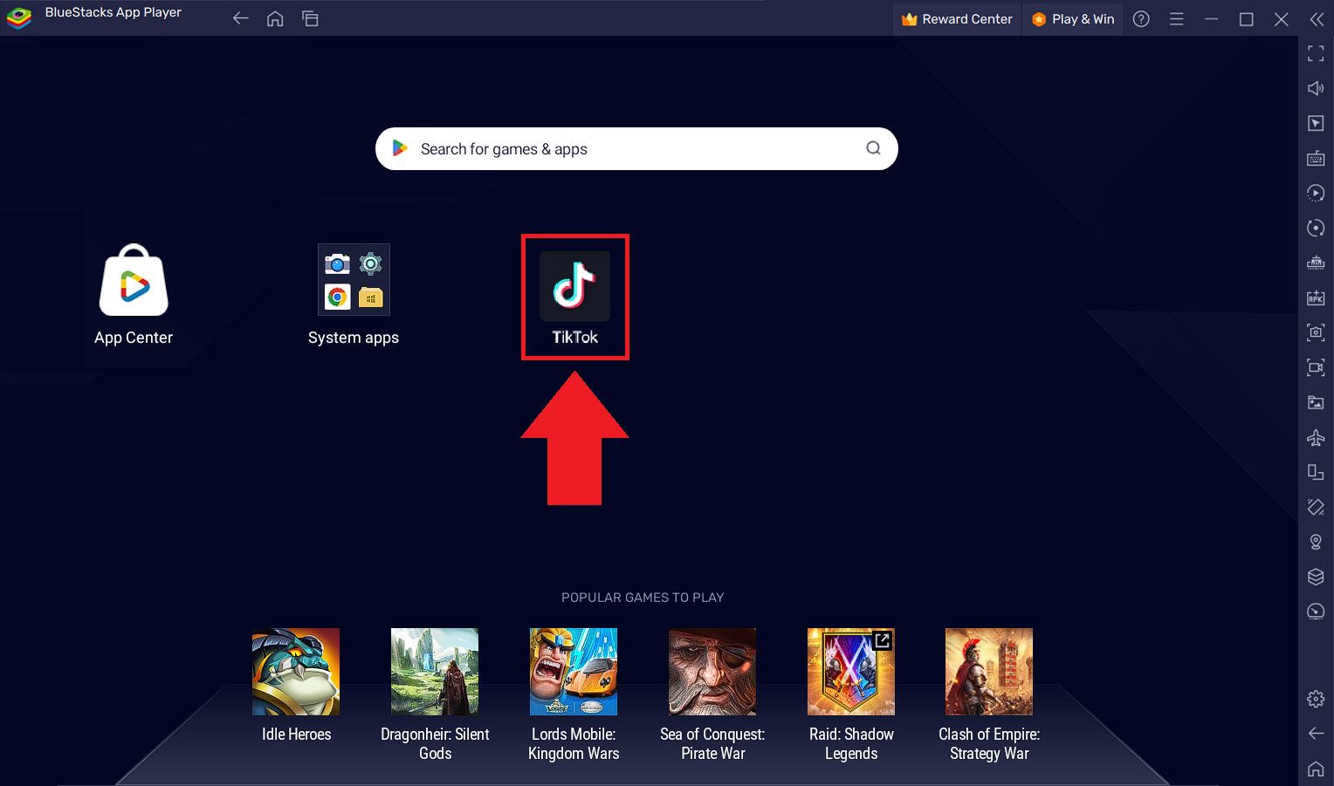The image size is (1334, 786).
Task: Open the Reward Center
Action: coord(956,18)
